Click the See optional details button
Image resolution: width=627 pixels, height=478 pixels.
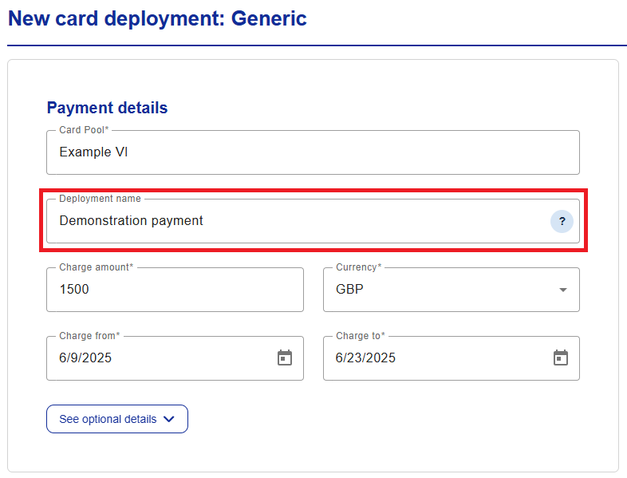click(117, 419)
